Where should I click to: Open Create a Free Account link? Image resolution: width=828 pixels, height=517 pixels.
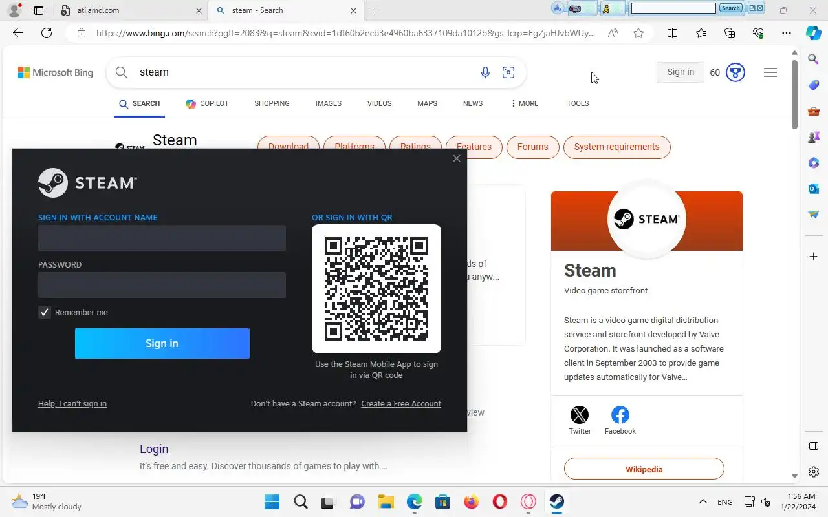pos(401,403)
